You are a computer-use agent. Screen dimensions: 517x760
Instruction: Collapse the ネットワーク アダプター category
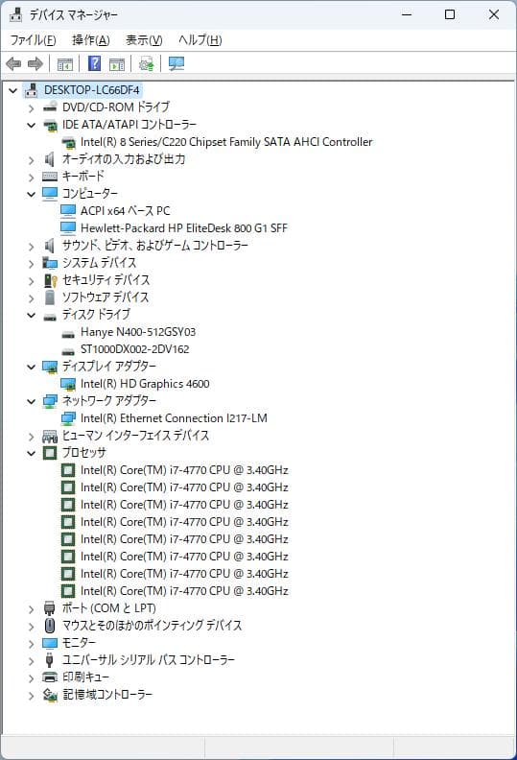point(32,401)
